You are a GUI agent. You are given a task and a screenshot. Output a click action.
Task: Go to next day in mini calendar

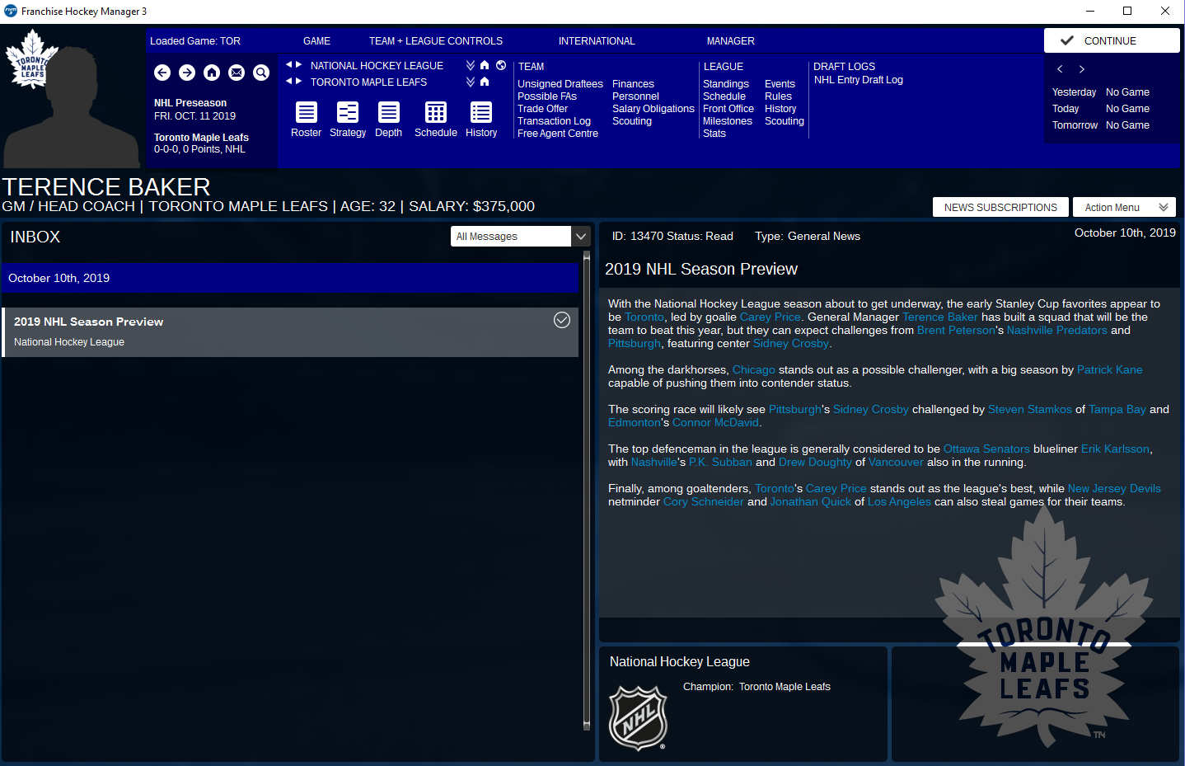[x=1081, y=69]
